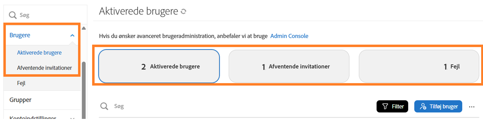
Task: Expand the Kontoindstillinger section chevron
Action: [x=72, y=118]
